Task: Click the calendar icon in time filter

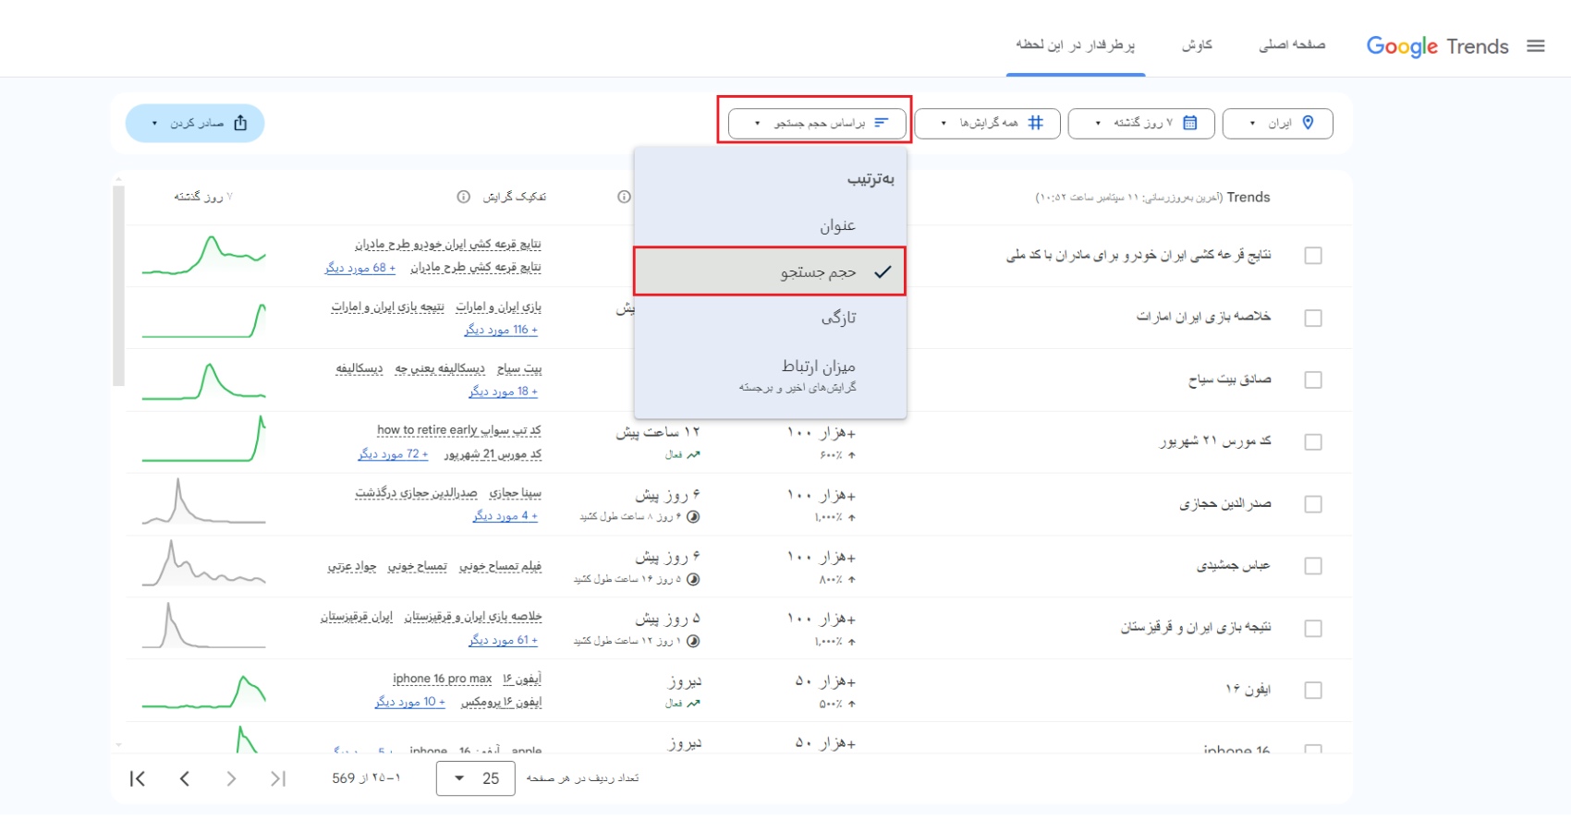Action: tap(1190, 123)
